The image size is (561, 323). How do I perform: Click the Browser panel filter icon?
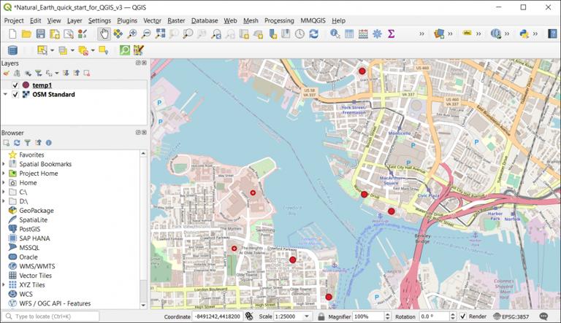click(x=28, y=143)
